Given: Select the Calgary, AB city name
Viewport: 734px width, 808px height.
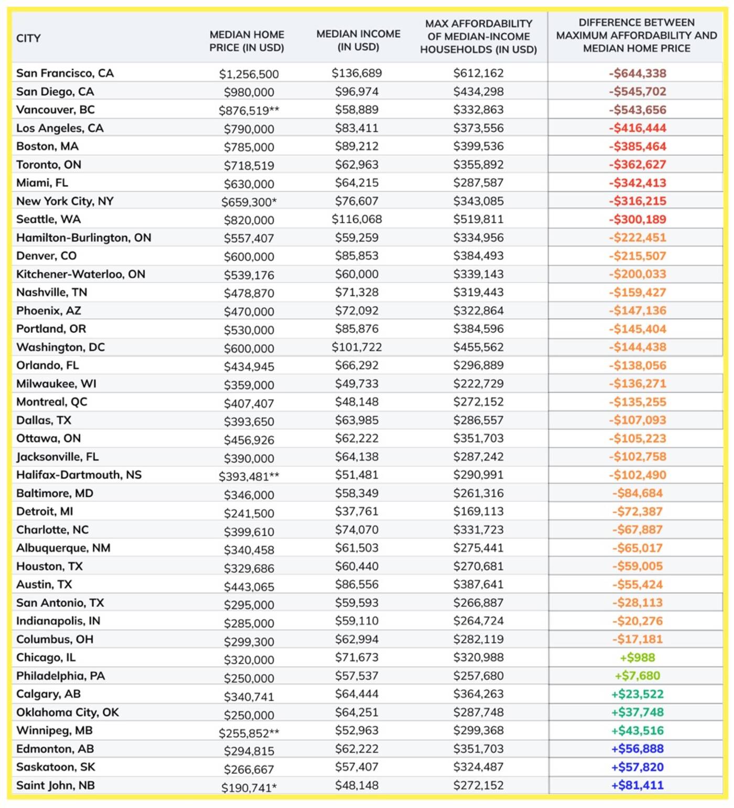Looking at the screenshot, I should point(48,694).
